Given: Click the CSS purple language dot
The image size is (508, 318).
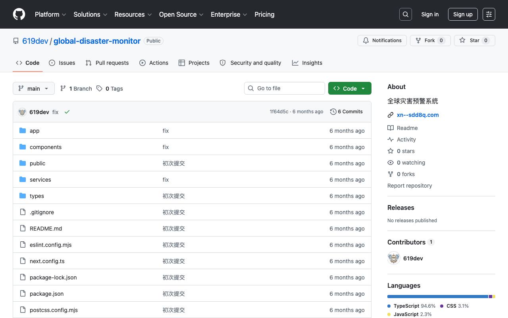Looking at the screenshot, I should [x=442, y=306].
